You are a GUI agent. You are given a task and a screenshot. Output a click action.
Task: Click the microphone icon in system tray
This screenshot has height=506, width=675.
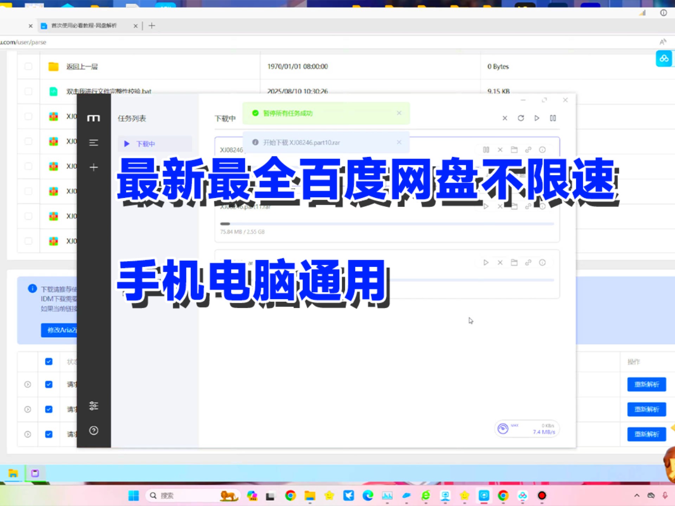(x=665, y=495)
